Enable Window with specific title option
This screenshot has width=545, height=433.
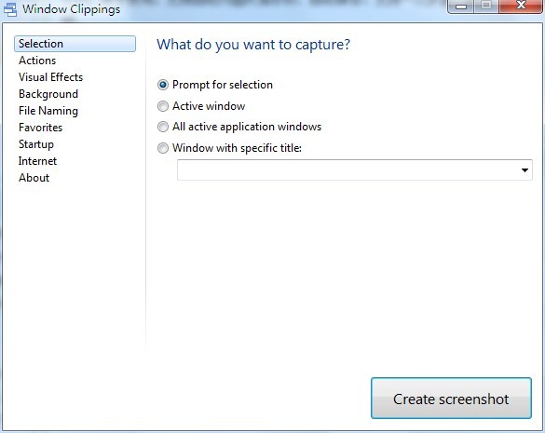pyautogui.click(x=163, y=148)
